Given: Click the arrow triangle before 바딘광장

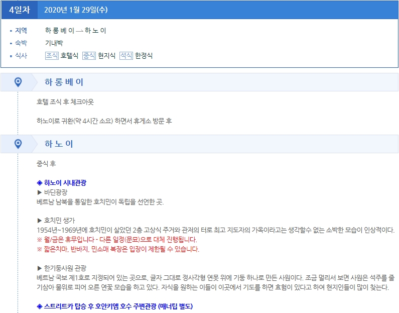Looking at the screenshot, I should (x=40, y=192).
